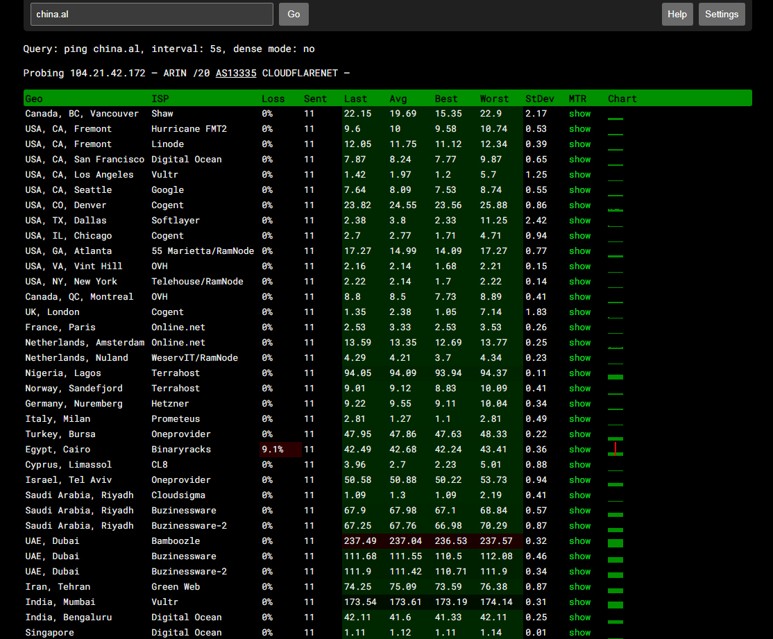Open the Help page
Image resolution: width=773 pixels, height=639 pixels.
[x=677, y=14]
